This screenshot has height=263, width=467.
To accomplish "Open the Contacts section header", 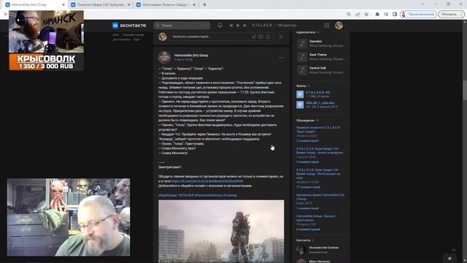I will 305,240.
